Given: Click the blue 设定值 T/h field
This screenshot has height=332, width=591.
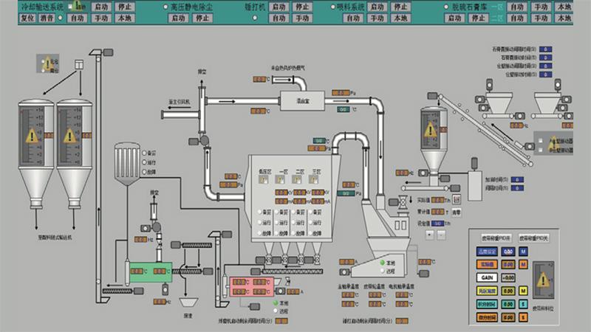Looking at the screenshot, I should click(x=437, y=224).
